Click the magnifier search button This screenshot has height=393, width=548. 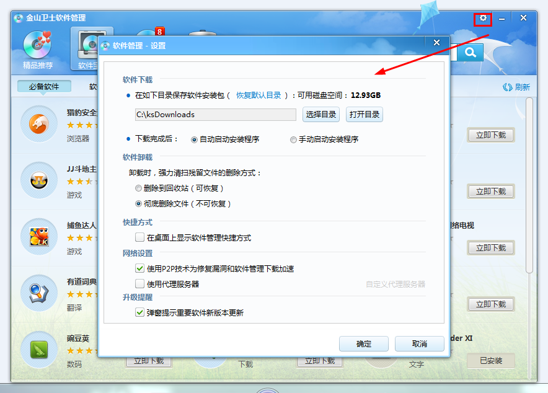point(470,53)
